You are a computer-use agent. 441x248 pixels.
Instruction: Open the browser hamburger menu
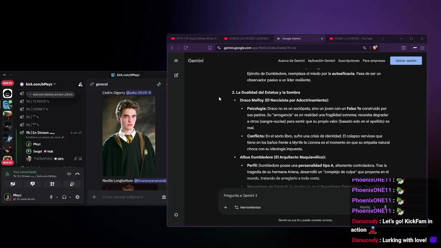[422, 48]
